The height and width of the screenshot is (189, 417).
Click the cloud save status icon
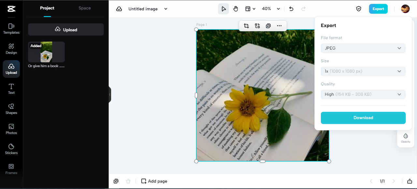pos(119,9)
